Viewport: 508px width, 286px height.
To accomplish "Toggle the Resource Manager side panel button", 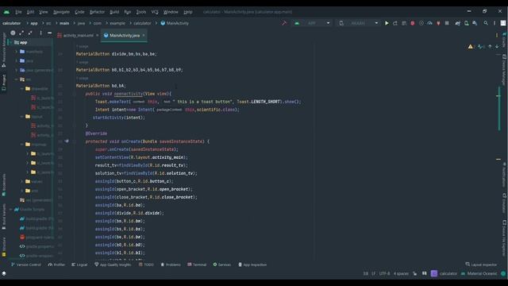I will (4, 49).
